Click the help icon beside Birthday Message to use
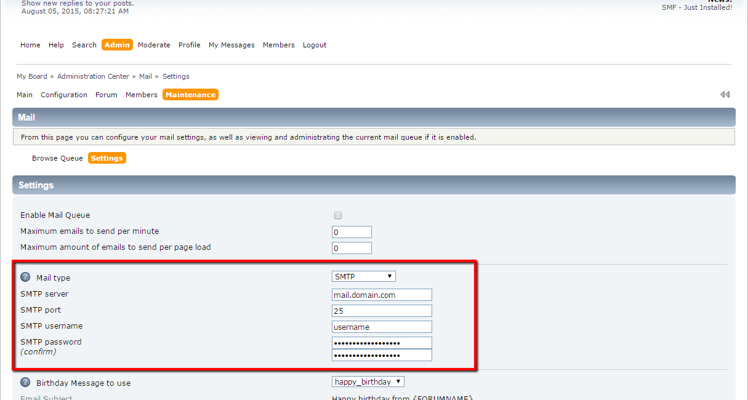Viewport: 748px width, 400px height. (25, 382)
